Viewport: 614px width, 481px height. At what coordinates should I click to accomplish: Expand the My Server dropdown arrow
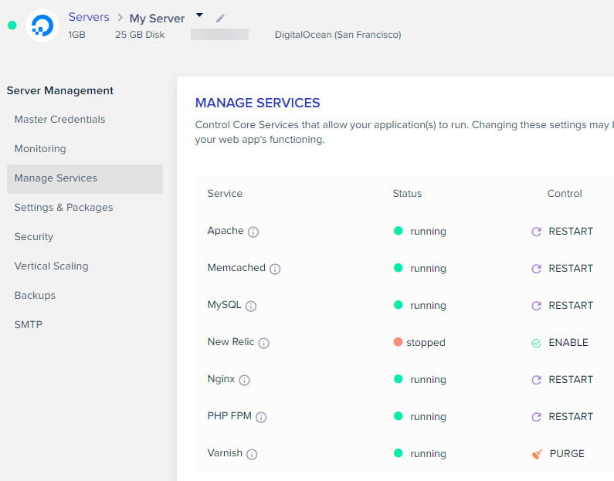[199, 15]
